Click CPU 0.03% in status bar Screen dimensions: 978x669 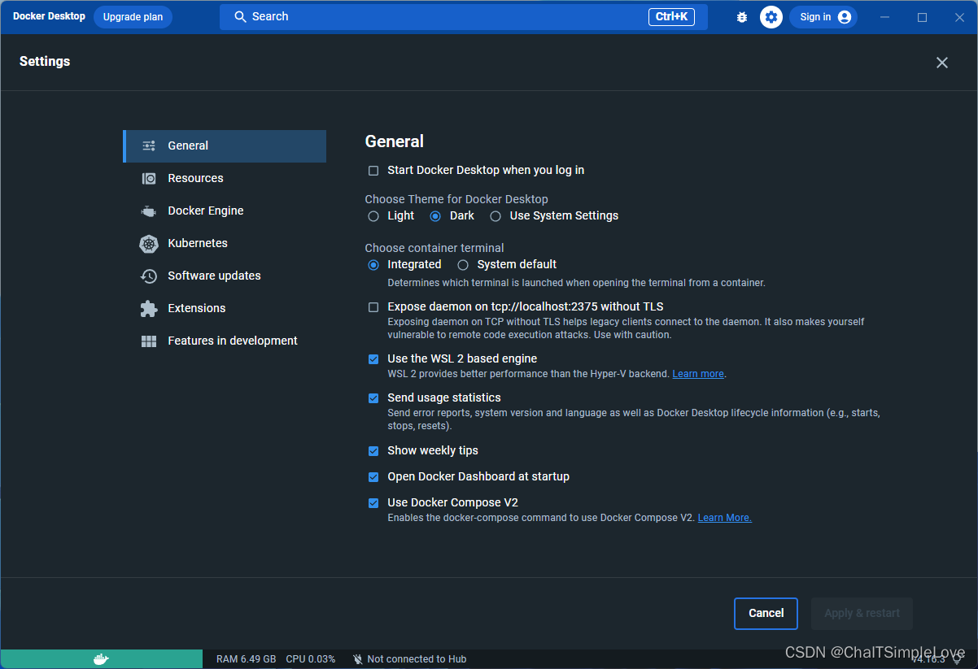pyautogui.click(x=310, y=659)
